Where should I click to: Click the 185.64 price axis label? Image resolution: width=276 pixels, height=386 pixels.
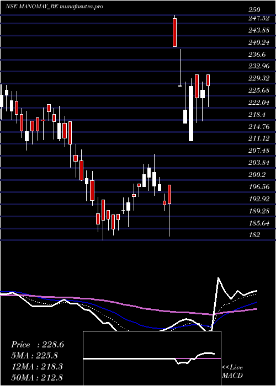pos(259,223)
